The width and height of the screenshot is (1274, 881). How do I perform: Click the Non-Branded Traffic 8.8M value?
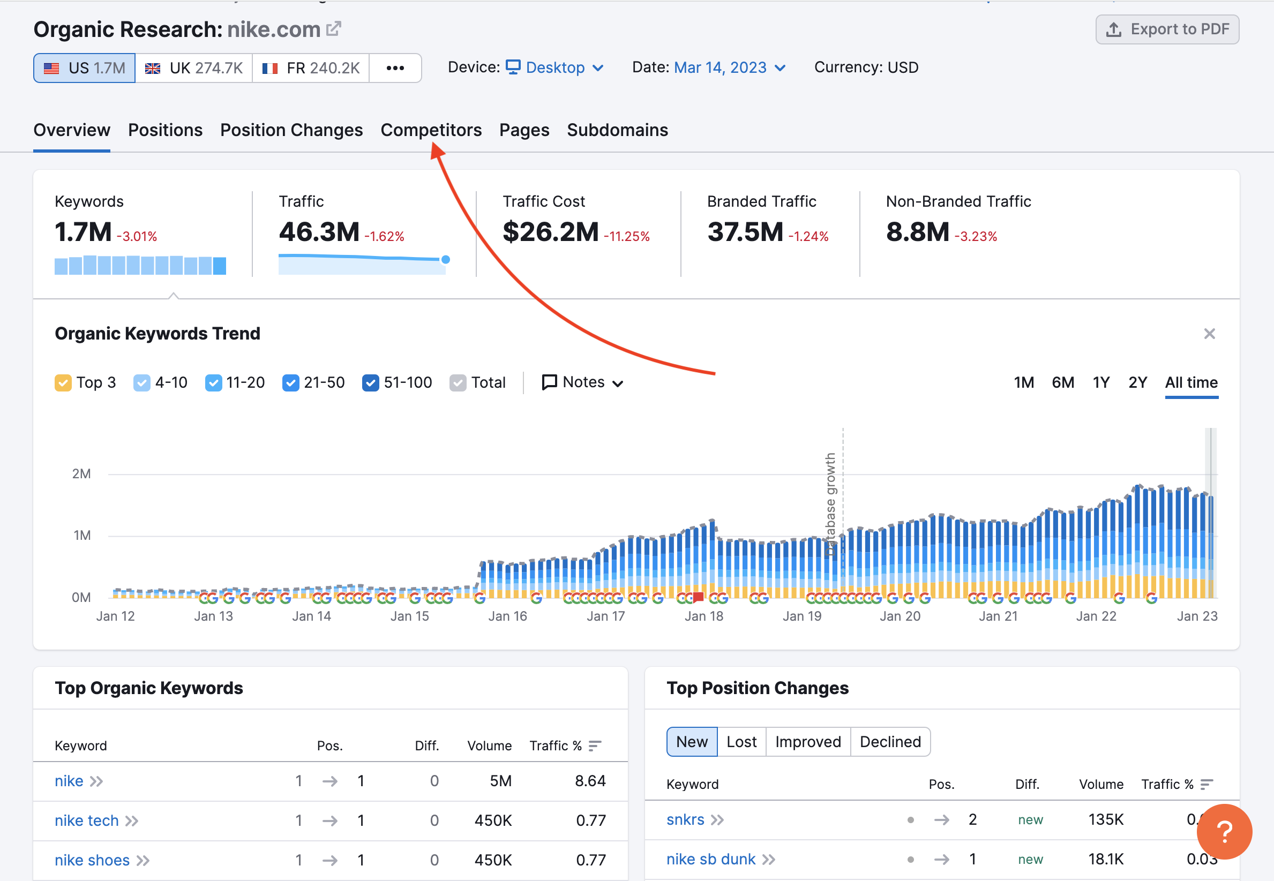[917, 232]
